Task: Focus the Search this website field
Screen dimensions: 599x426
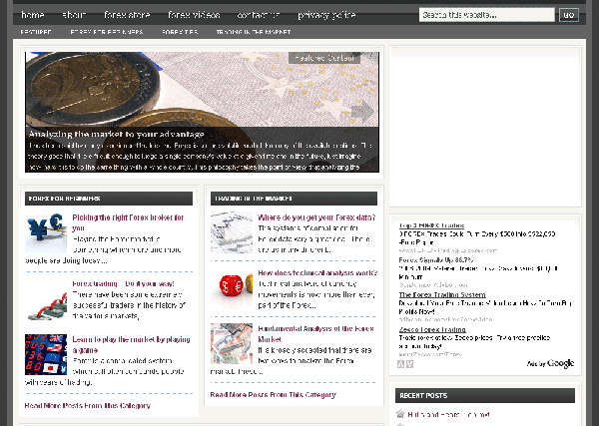Action: (x=487, y=15)
